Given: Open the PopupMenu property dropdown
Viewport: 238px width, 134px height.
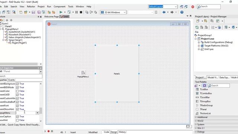Looking at the screenshot, I should [37, 113].
